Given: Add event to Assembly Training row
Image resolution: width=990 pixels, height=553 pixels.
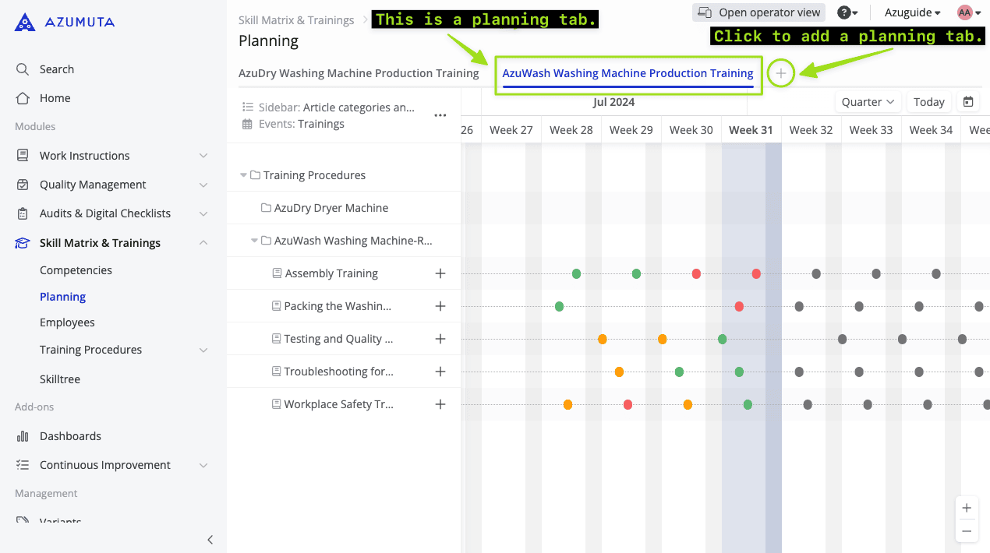Looking at the screenshot, I should point(440,273).
